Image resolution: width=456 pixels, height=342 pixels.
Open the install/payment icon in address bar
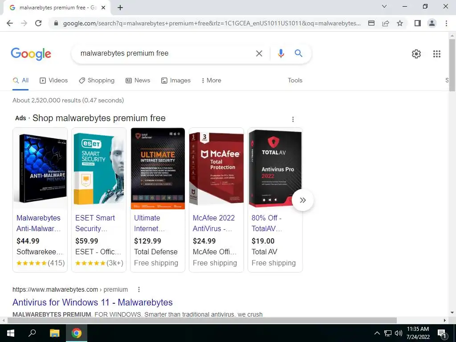tap(371, 23)
